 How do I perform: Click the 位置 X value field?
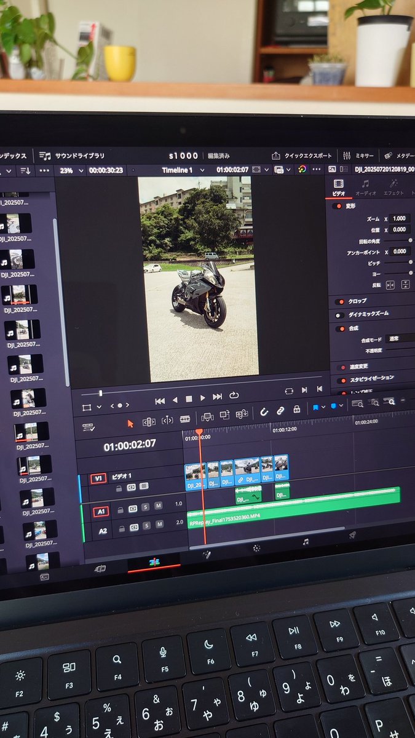[400, 229]
